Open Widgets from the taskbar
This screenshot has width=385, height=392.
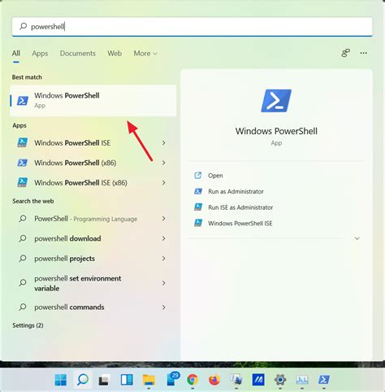tap(127, 380)
